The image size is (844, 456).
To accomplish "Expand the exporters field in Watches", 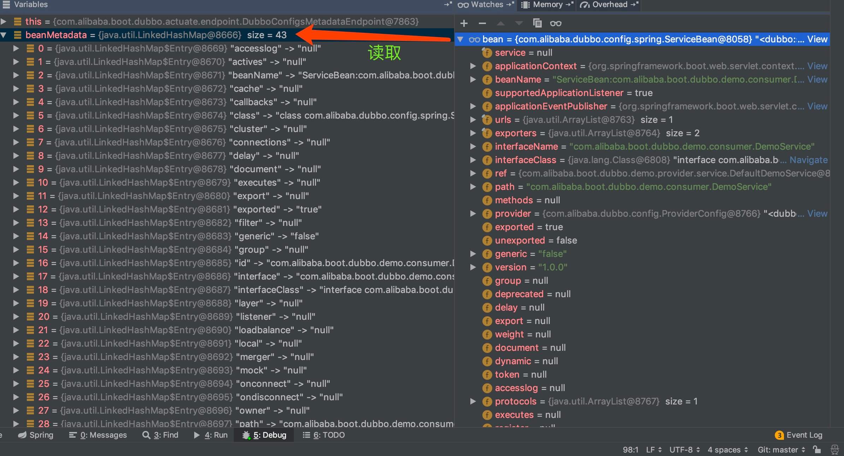I will 473,133.
